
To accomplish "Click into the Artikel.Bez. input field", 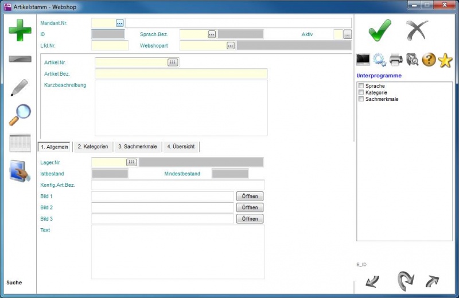I will click(181, 73).
